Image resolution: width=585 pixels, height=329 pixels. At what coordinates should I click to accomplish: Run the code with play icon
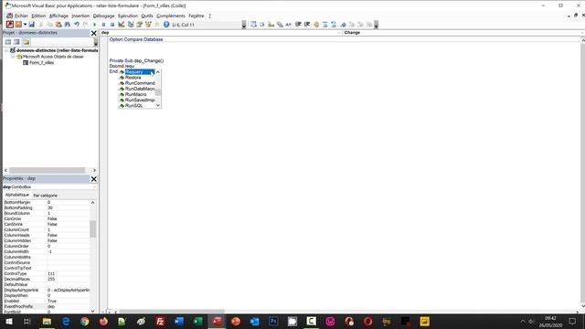pos(94,25)
